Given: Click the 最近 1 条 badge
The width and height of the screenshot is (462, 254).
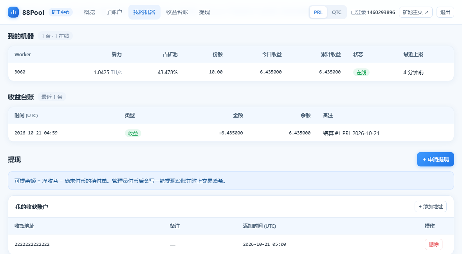Looking at the screenshot, I should pos(52,97).
